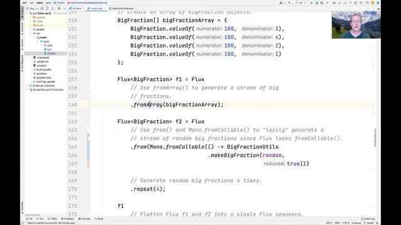Open Project tool window settings gear
Image resolution: width=401 pixels, height=225 pixels.
tap(59, 8)
